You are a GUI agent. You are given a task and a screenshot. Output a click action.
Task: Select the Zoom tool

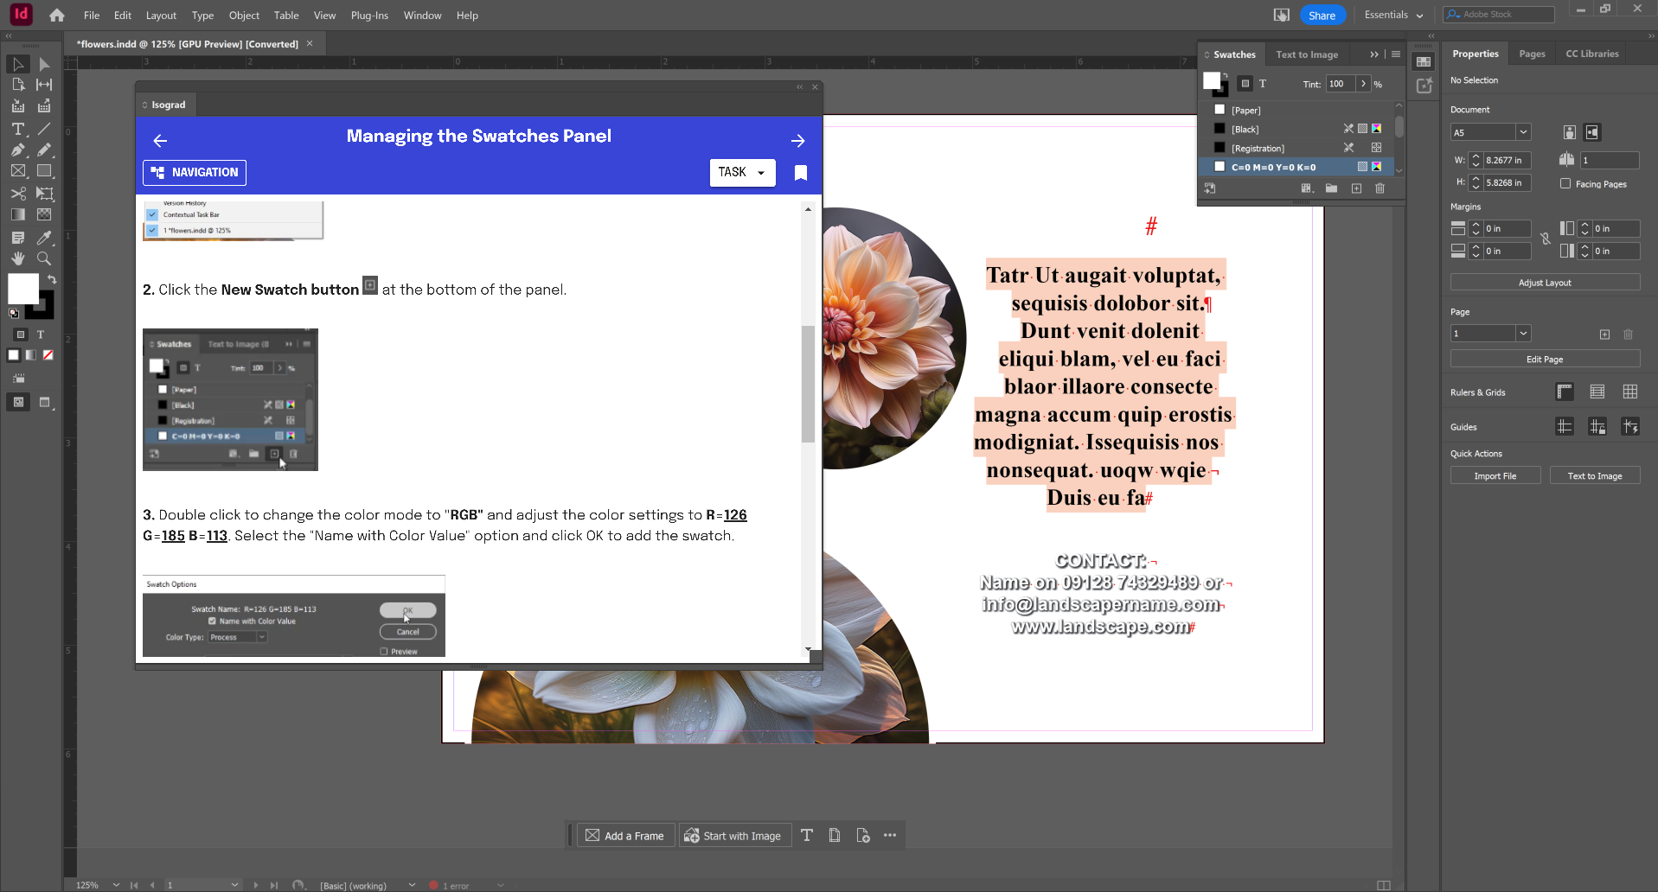coord(44,258)
